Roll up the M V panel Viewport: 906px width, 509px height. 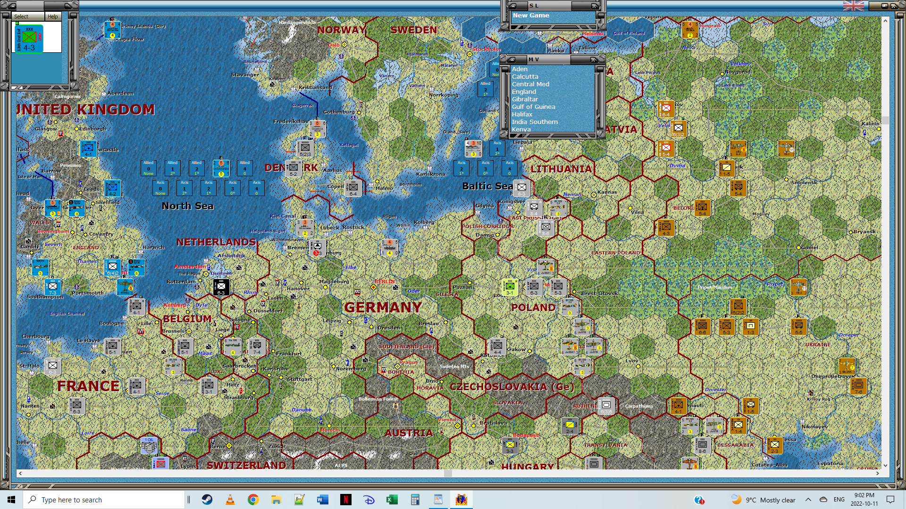(x=511, y=59)
